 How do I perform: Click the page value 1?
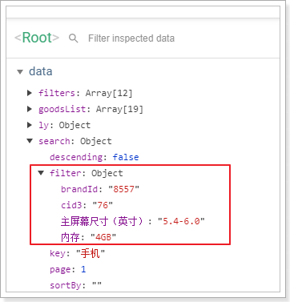[83, 269]
